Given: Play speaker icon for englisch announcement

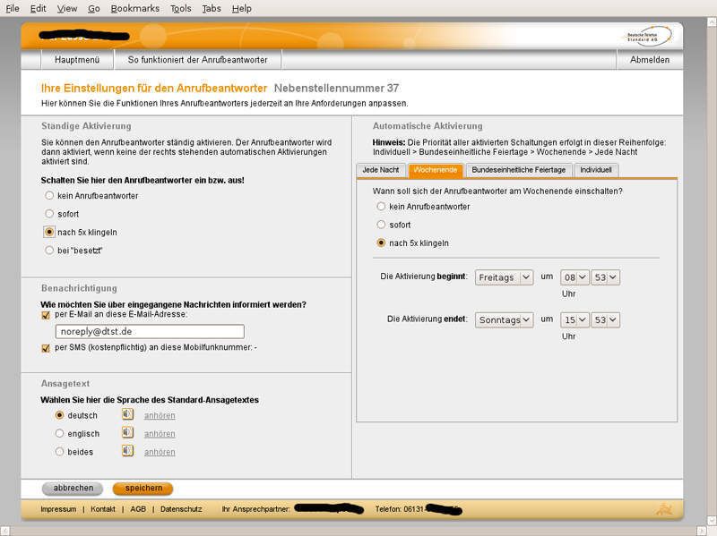Looking at the screenshot, I should [x=127, y=433].
